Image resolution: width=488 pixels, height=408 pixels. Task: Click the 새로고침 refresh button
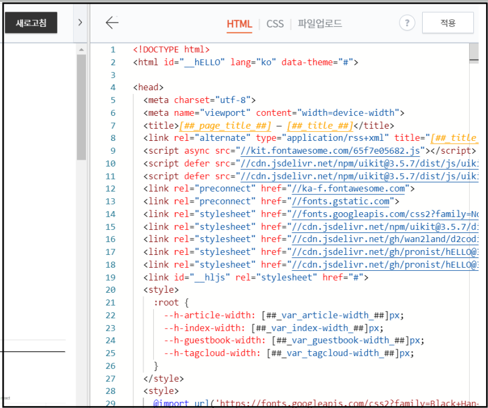[31, 23]
